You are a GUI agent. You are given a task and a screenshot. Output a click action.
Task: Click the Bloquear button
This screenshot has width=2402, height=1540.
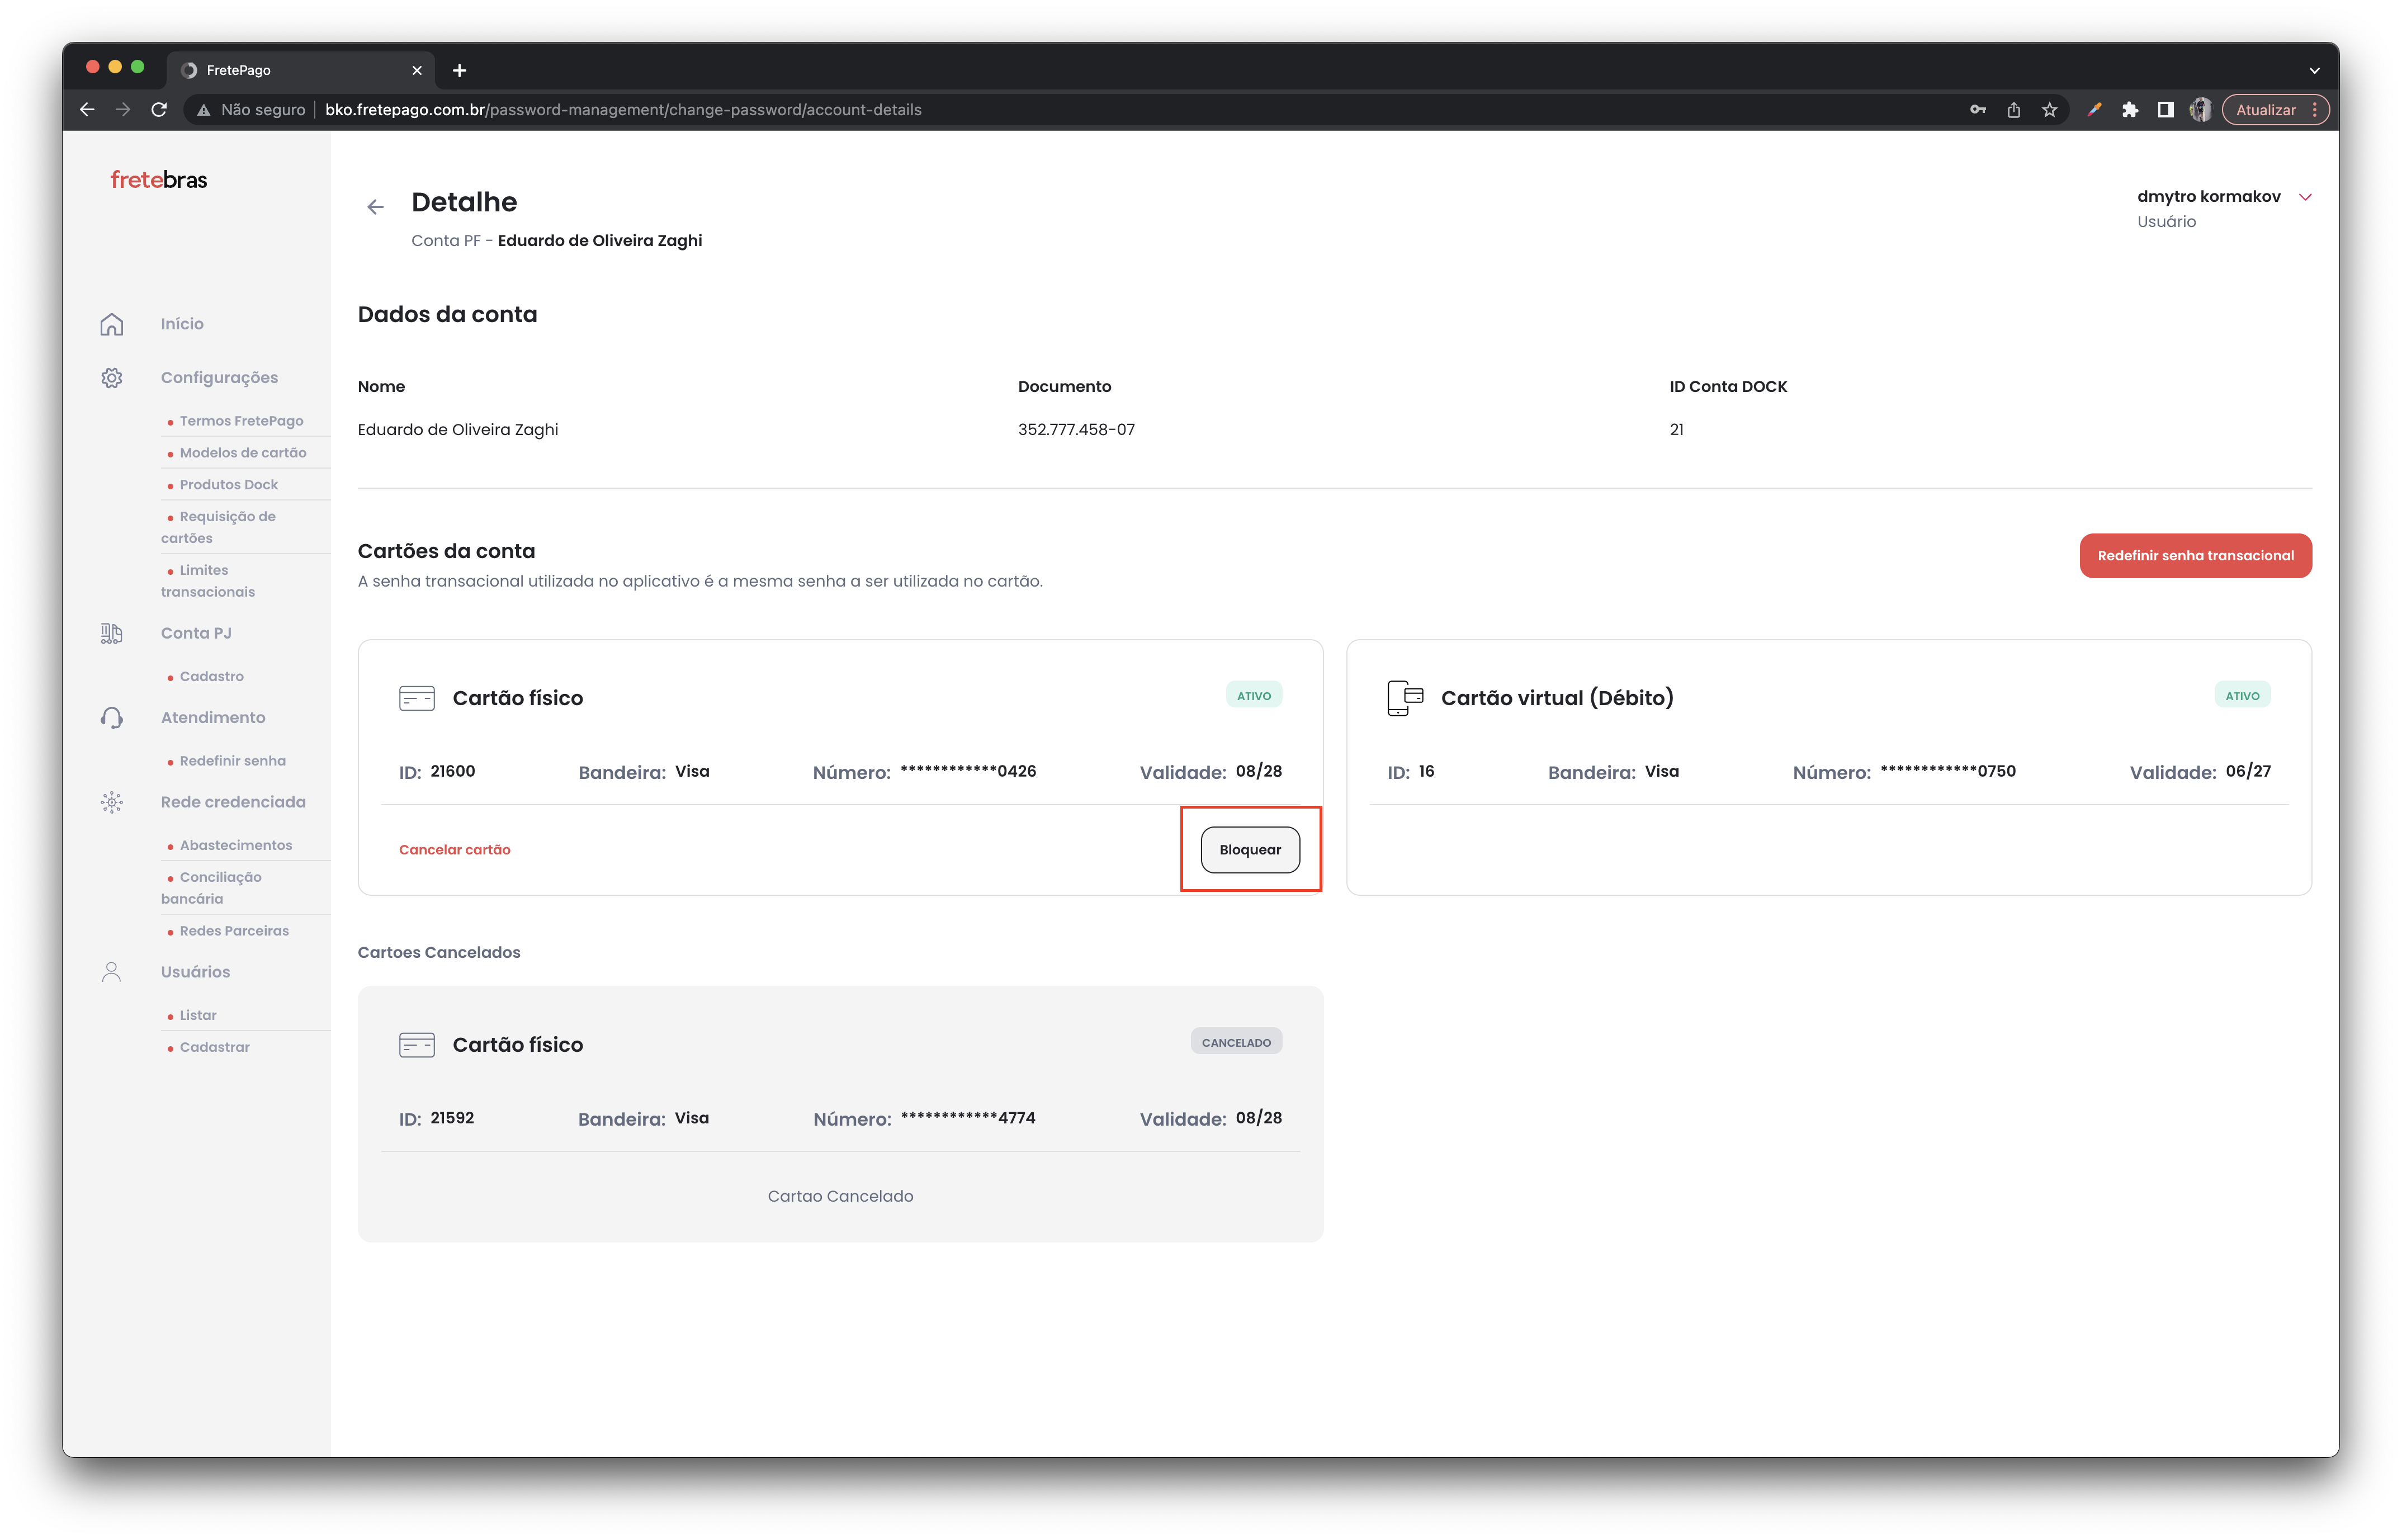pos(1250,850)
